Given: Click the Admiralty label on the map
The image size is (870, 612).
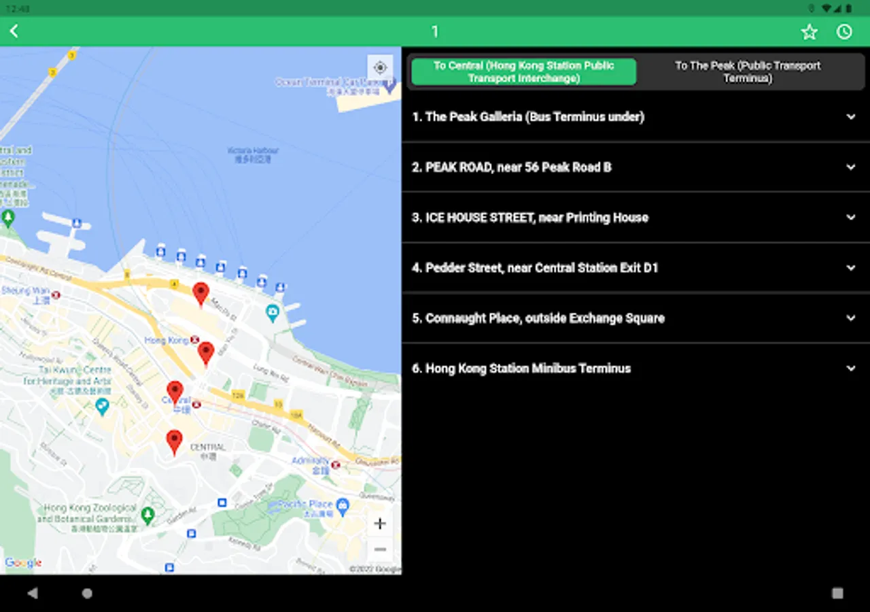Looking at the screenshot, I should click(310, 461).
